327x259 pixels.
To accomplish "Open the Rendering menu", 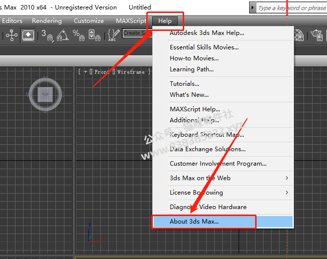I will (47, 21).
